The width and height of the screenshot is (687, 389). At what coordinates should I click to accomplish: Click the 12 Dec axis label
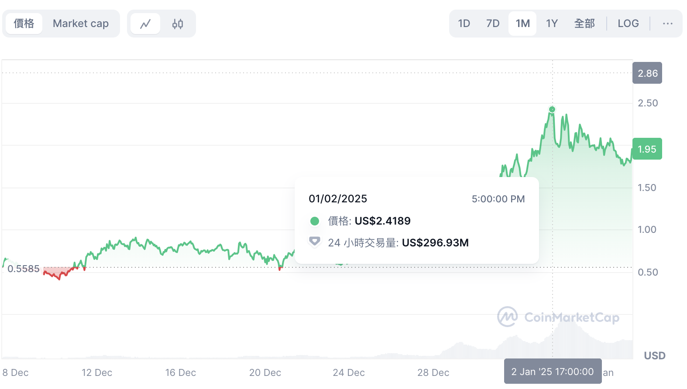97,373
